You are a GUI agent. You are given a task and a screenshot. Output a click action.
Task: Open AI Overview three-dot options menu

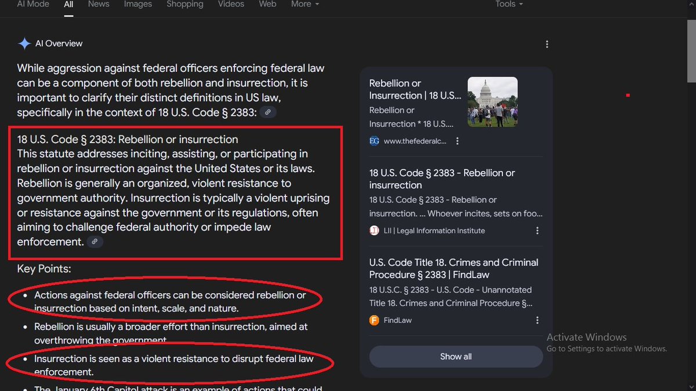pos(547,44)
